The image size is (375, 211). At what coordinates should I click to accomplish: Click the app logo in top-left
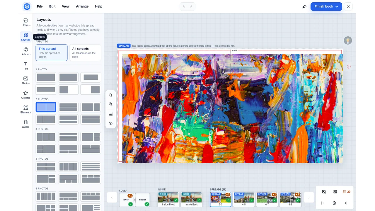tap(27, 6)
